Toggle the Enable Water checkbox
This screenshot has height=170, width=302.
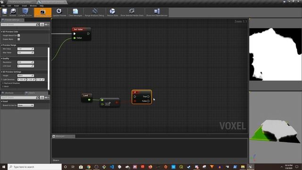click(x=19, y=39)
